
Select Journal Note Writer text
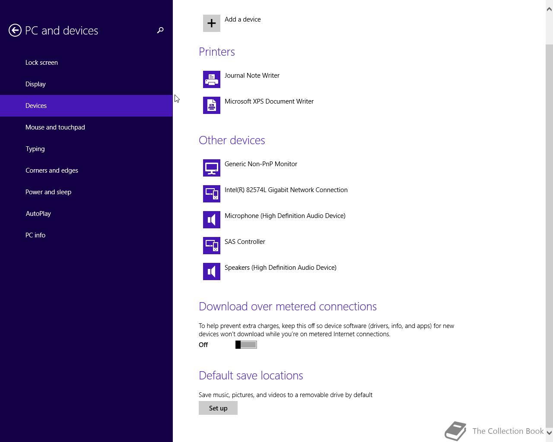click(252, 76)
